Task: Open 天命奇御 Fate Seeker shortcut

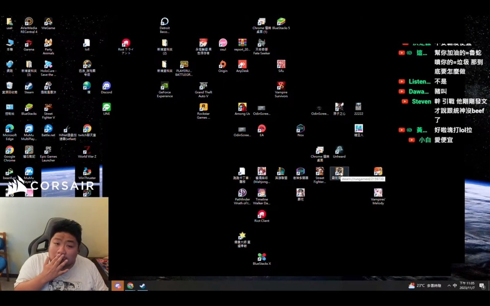Action: pyautogui.click(x=262, y=47)
